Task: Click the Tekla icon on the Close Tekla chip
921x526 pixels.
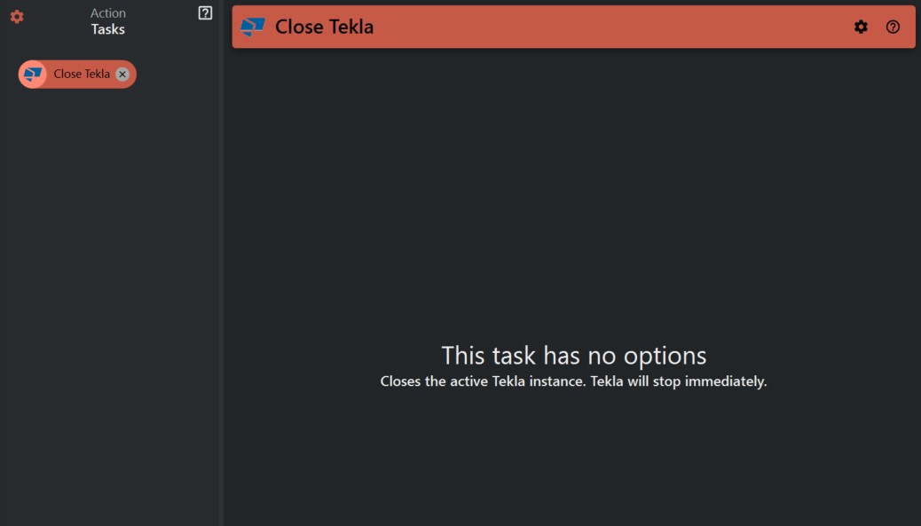Action: tap(33, 74)
